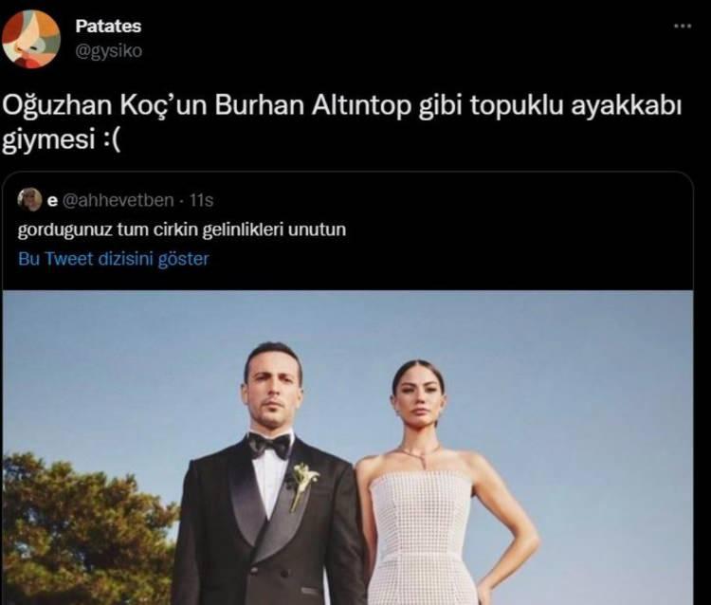Click the quoted author's display name 'e'
The height and width of the screenshot is (605, 711).
(52, 200)
